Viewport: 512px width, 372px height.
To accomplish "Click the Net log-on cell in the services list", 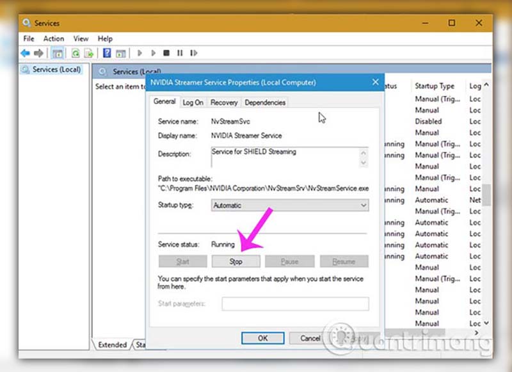I will [475, 200].
